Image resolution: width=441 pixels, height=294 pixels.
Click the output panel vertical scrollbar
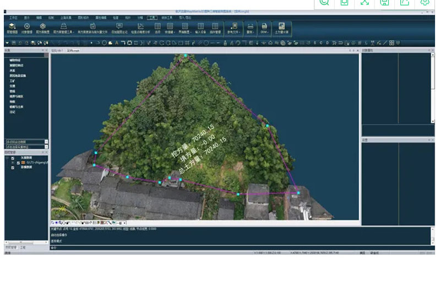pos(433,236)
